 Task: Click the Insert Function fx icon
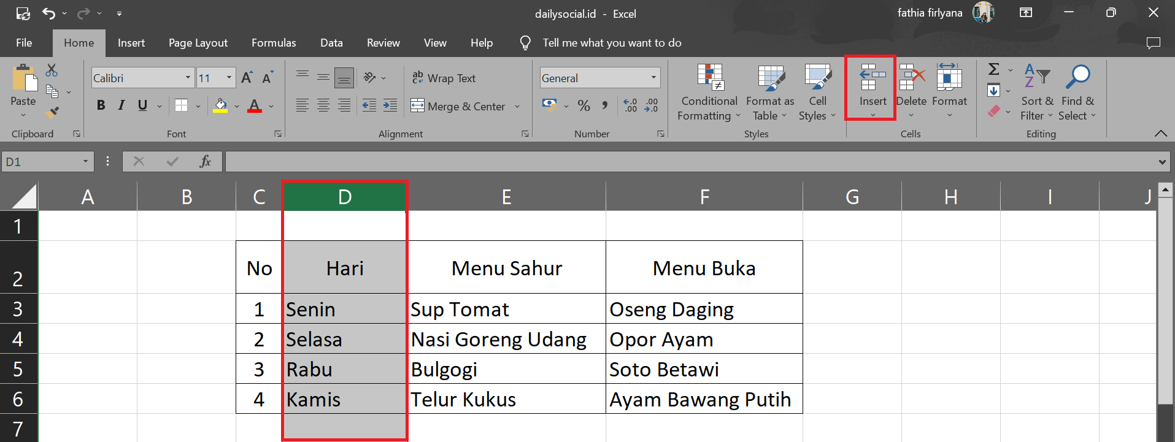(205, 161)
